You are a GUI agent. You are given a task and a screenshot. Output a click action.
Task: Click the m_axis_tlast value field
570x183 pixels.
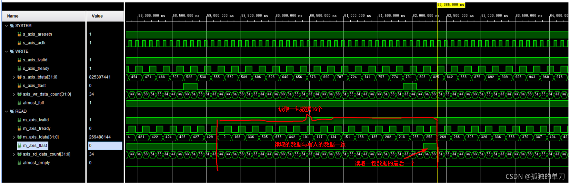coord(105,146)
